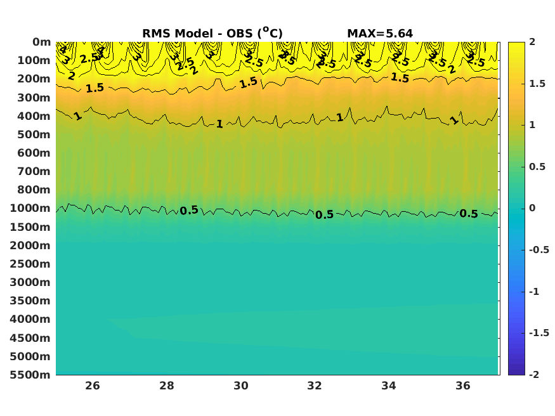This screenshot has width=555, height=416.
Task: Click colorbar tick label '2' at top
Action: coord(532,42)
